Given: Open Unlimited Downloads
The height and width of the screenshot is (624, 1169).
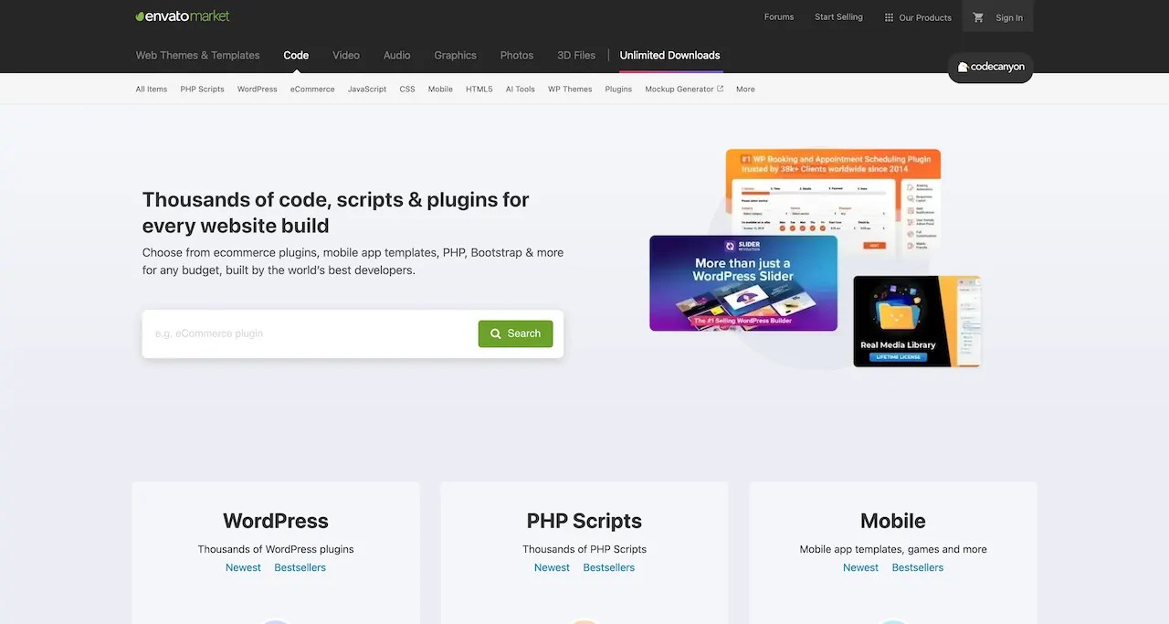Looking at the screenshot, I should pyautogui.click(x=669, y=55).
